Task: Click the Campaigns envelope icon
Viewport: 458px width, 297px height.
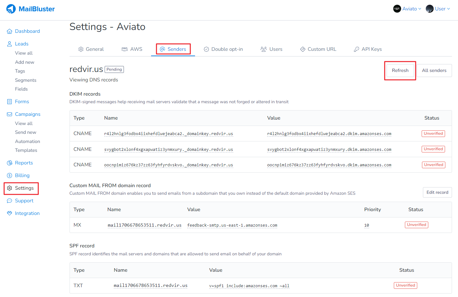Action: tap(9, 114)
